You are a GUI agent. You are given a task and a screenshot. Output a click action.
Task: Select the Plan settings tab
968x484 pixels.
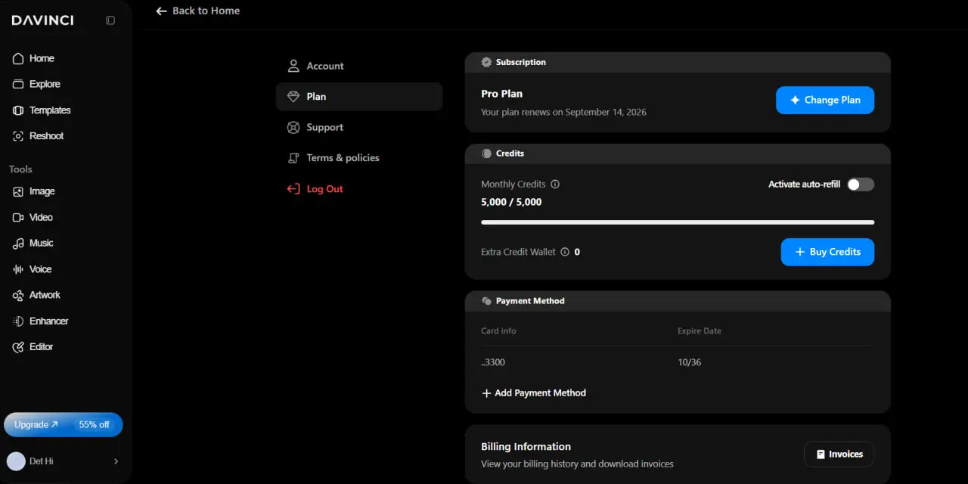[359, 97]
